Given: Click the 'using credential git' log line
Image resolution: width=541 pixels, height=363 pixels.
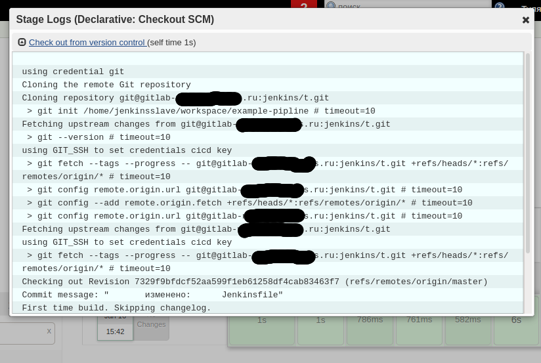Looking at the screenshot, I should [73, 72].
